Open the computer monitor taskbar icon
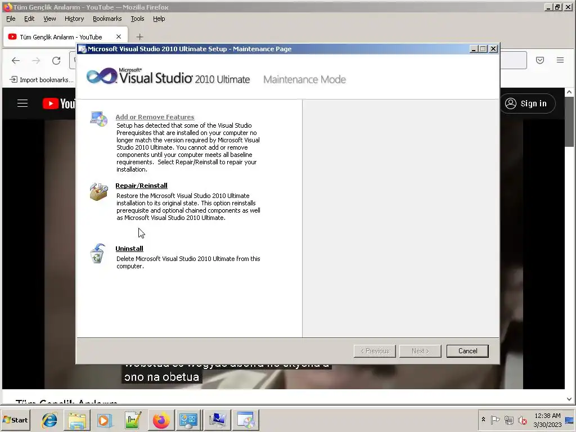Viewport: 576px width, 432px height. click(218, 420)
